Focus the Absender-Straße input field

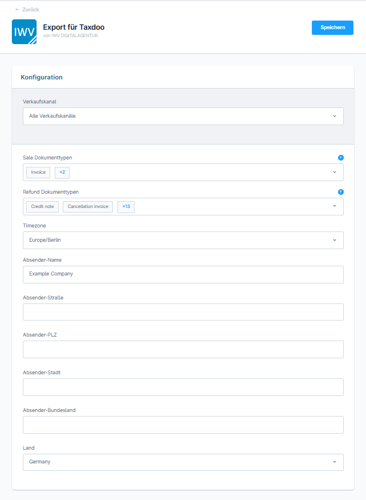pos(183,312)
